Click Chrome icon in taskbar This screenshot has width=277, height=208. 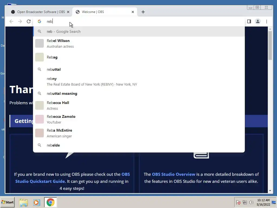pyautogui.click(x=51, y=202)
